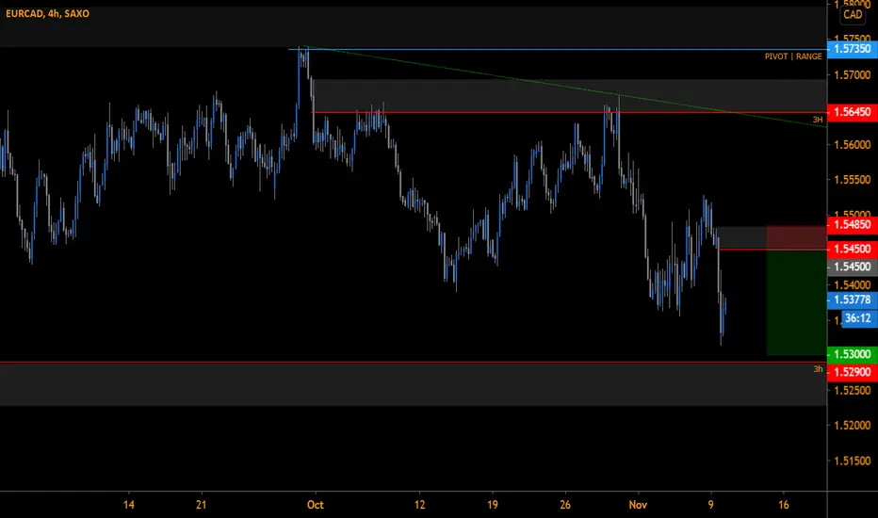Viewport: 878px width, 518px height.
Task: Select the red 1.56450 price label
Action: [853, 112]
